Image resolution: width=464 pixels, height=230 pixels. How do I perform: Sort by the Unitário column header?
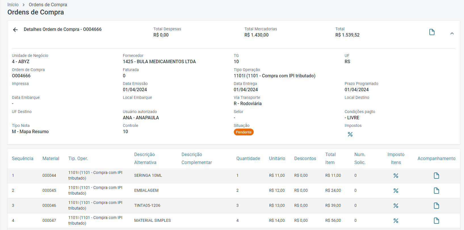pos(277,158)
